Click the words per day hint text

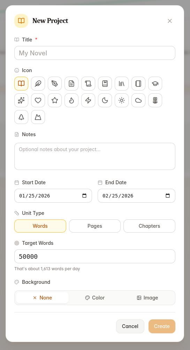(47, 269)
